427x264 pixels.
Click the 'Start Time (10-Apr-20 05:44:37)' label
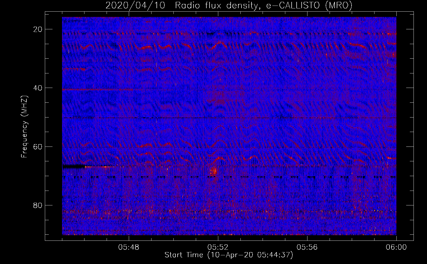click(x=229, y=255)
